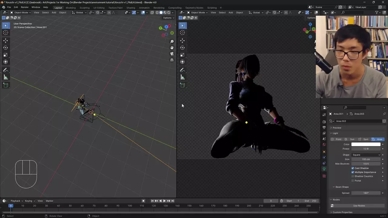Toggle camera view in left viewport

click(x=172, y=54)
